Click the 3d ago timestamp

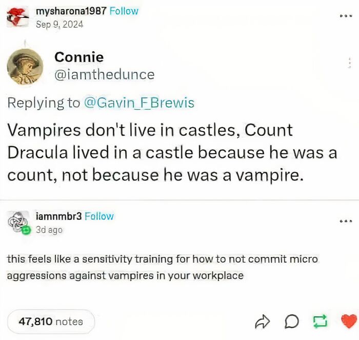pos(49,230)
